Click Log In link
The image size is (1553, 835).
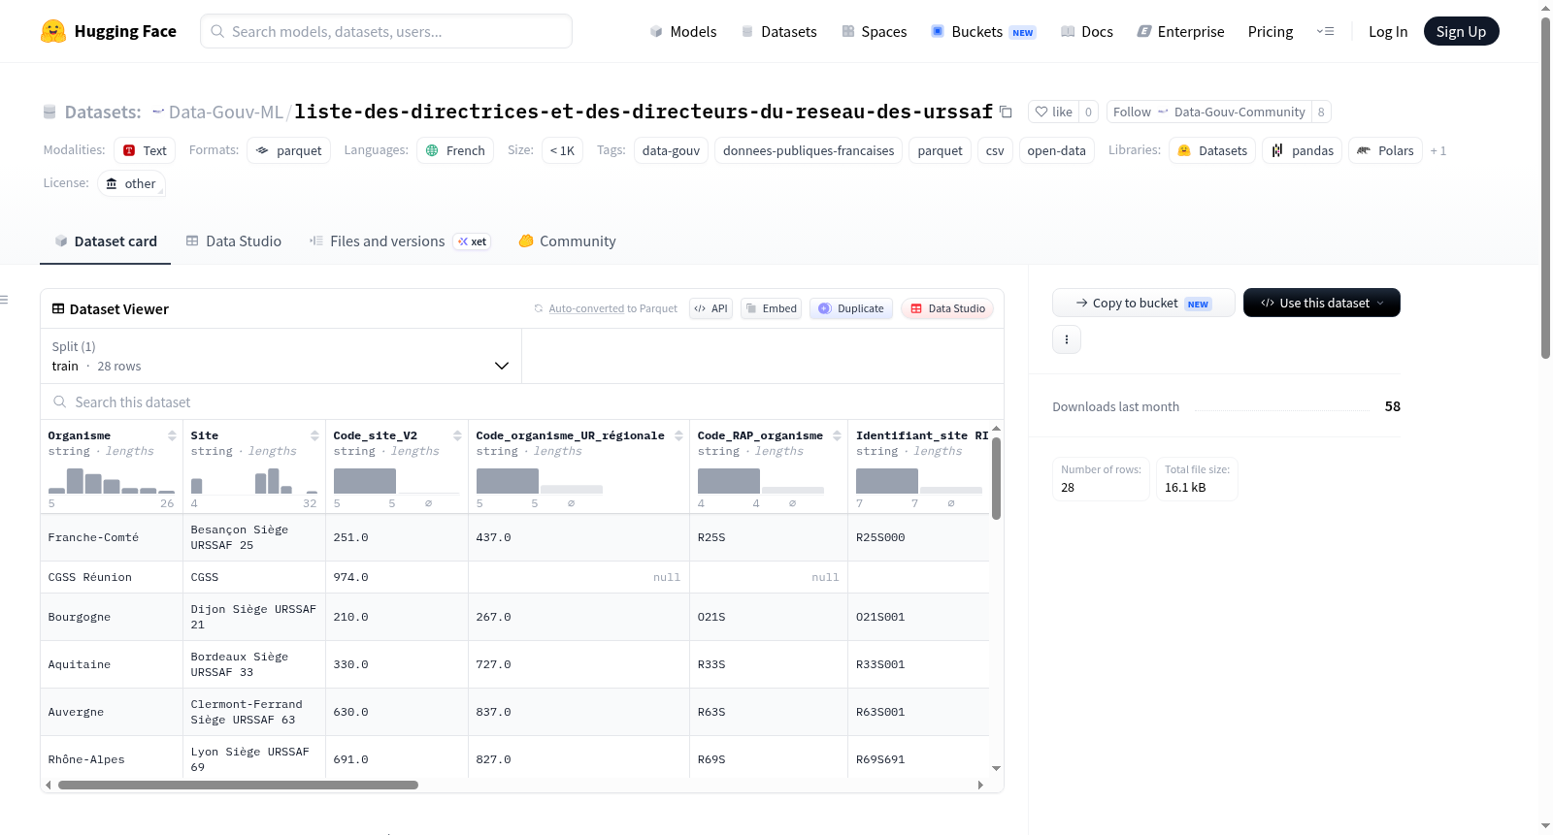coord(1388,32)
